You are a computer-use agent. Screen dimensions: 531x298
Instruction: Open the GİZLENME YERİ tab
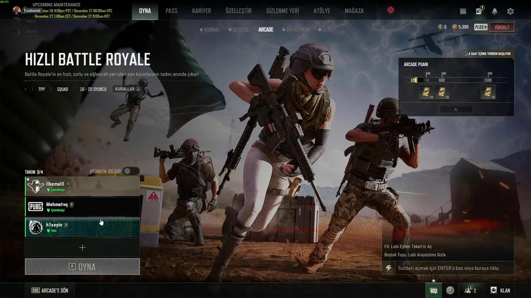click(283, 11)
